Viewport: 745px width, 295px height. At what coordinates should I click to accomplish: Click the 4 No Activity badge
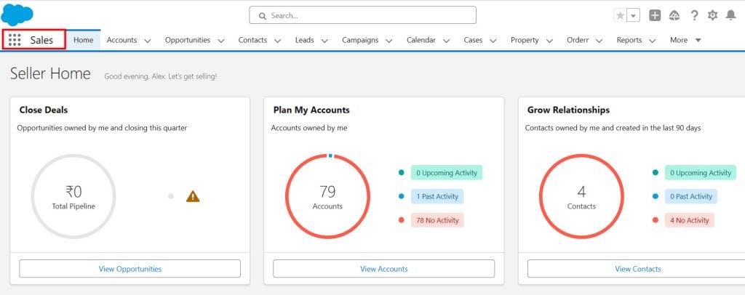point(690,220)
